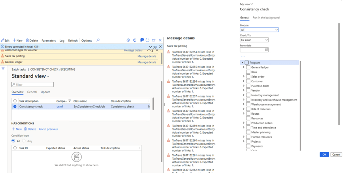Click the refresh page circular arrow icon
This screenshot has height=173, width=343.
coord(147,40)
